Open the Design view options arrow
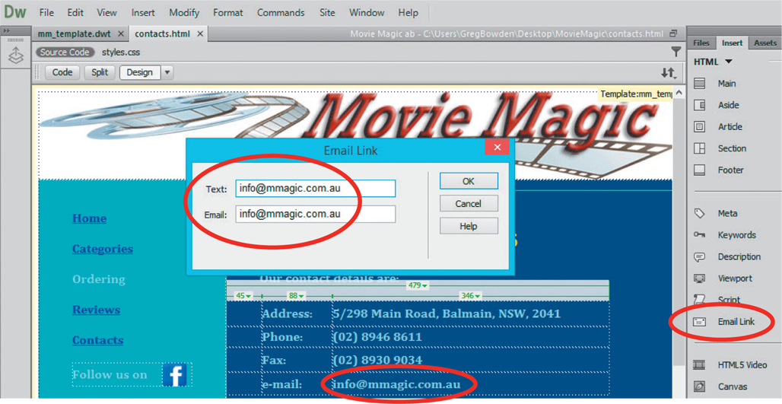Image resolution: width=782 pixels, height=404 pixels. pyautogui.click(x=167, y=72)
